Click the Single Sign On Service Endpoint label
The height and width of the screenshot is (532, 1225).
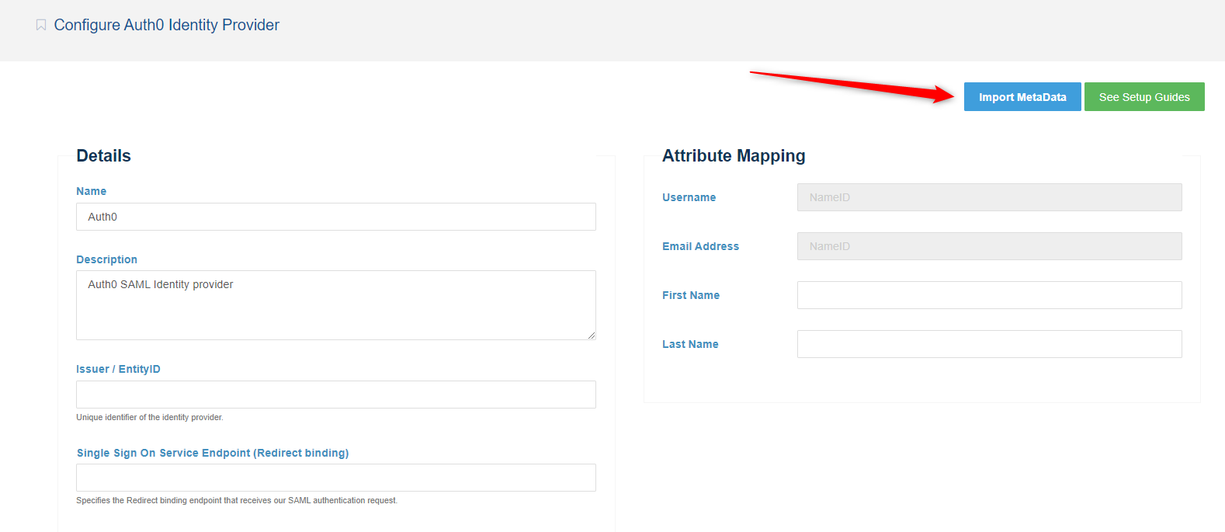pyautogui.click(x=212, y=453)
